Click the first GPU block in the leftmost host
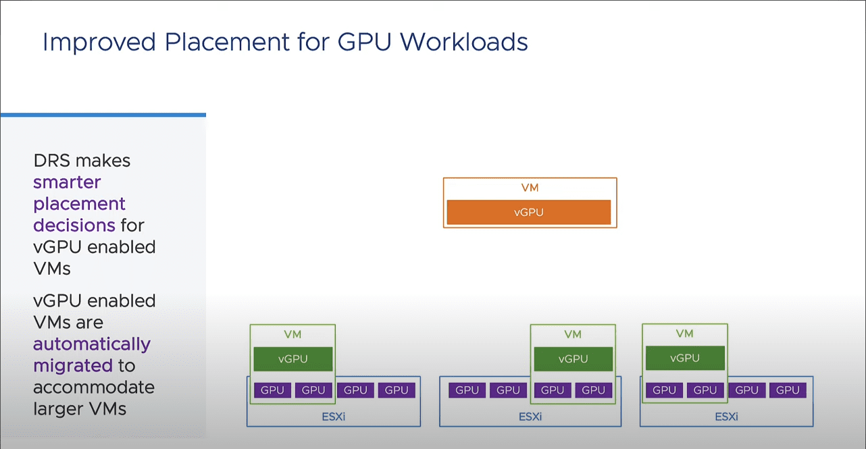Viewport: 866px width, 449px height. pos(273,390)
